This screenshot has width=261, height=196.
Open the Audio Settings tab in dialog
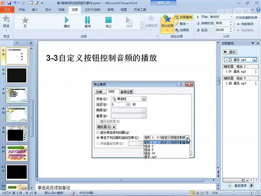(x=126, y=92)
